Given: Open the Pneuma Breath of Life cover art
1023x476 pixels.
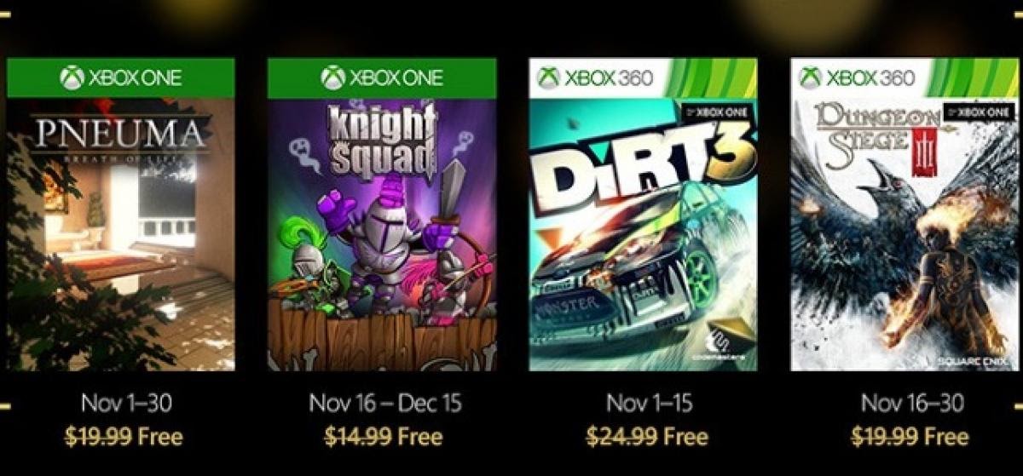Looking at the screenshot, I should 120,234.
